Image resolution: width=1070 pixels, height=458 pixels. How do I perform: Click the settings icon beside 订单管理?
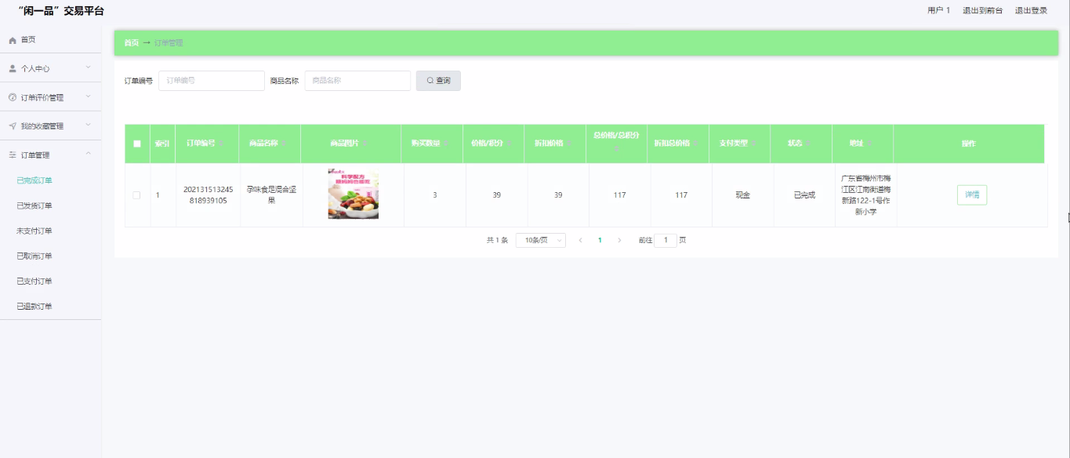click(13, 155)
